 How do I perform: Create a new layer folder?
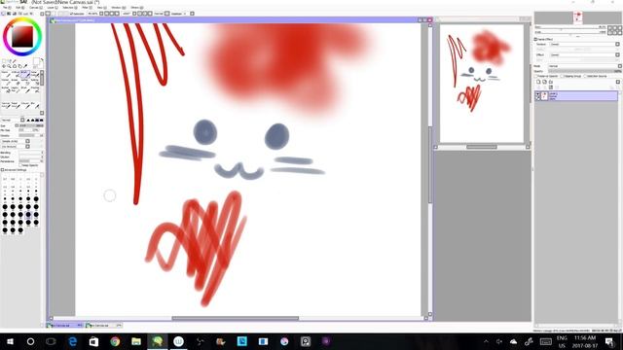(x=551, y=82)
